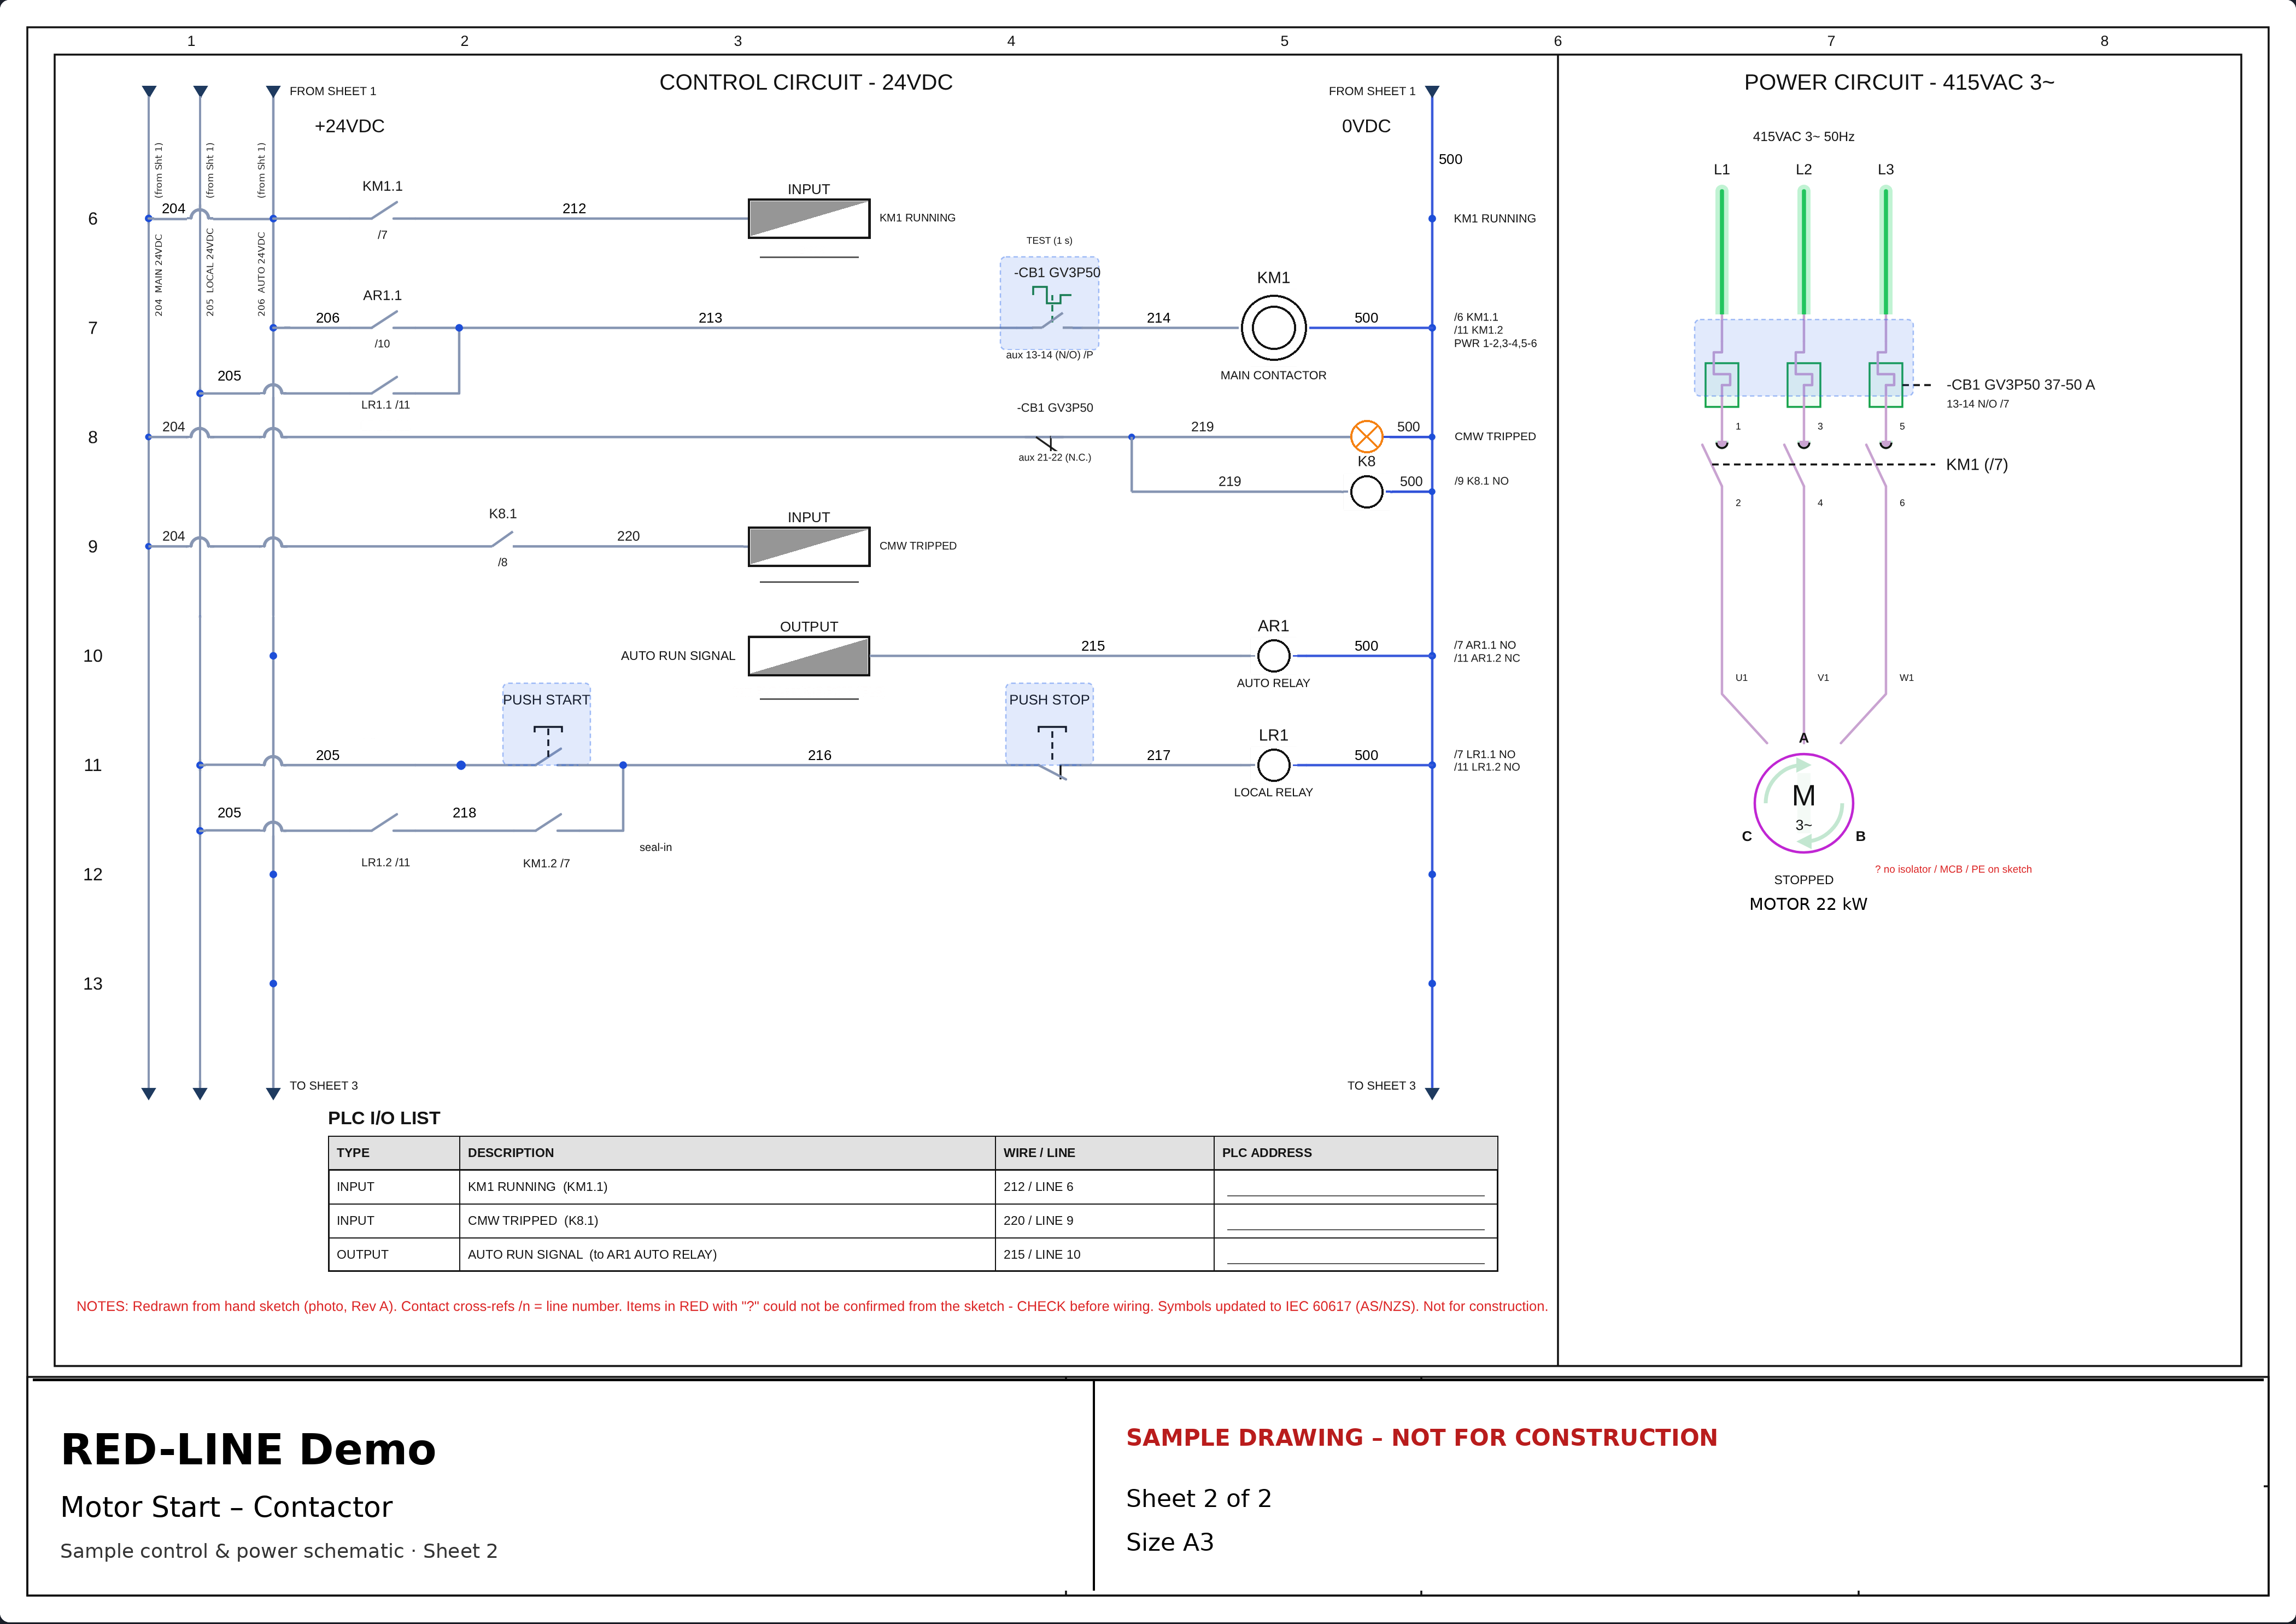Click the KM1 (/7) power contact label
2296x1624 pixels.
(1976, 464)
